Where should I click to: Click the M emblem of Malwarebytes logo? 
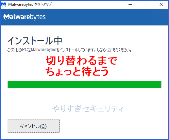[x=6, y=17]
